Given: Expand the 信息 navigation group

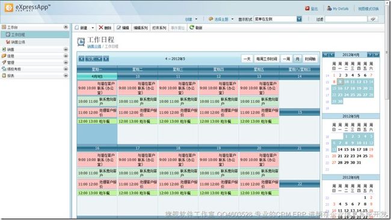Looking at the screenshot, I should point(66,56).
